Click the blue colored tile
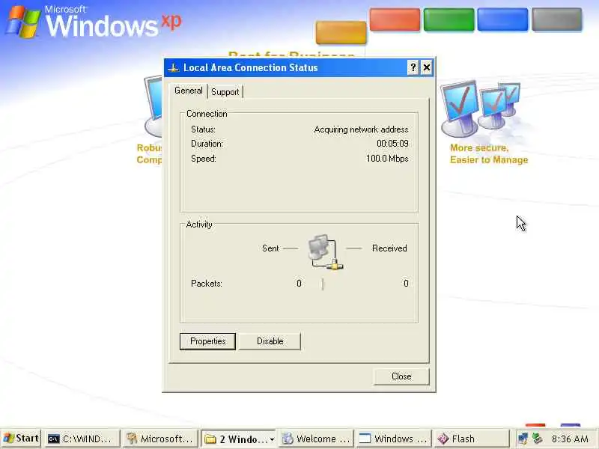This screenshot has height=449, width=599. pos(502,19)
